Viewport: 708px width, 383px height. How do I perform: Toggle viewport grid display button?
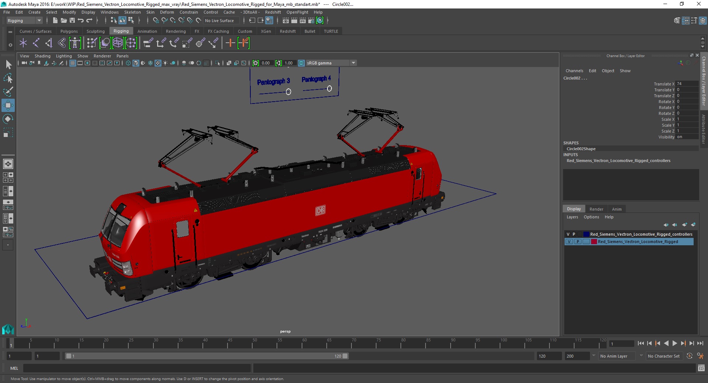point(73,63)
